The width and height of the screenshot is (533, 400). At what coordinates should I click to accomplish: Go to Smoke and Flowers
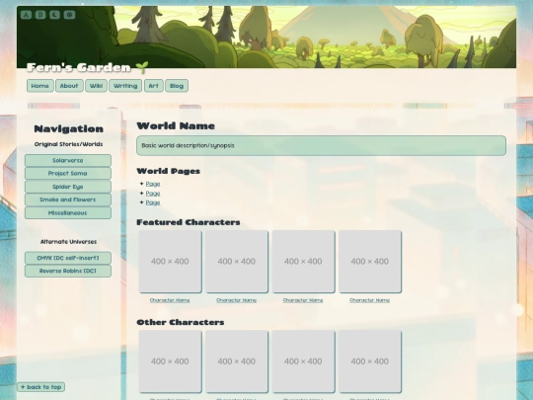pyautogui.click(x=68, y=200)
